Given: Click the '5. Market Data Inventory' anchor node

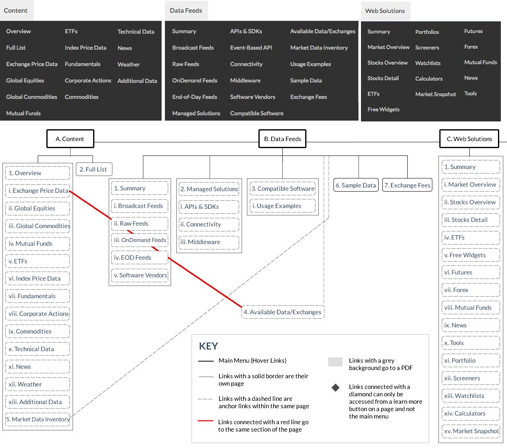Looking at the screenshot, I should click(x=38, y=419).
